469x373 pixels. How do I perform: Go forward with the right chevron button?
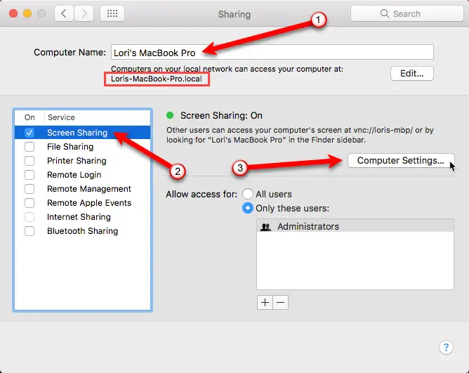point(84,13)
